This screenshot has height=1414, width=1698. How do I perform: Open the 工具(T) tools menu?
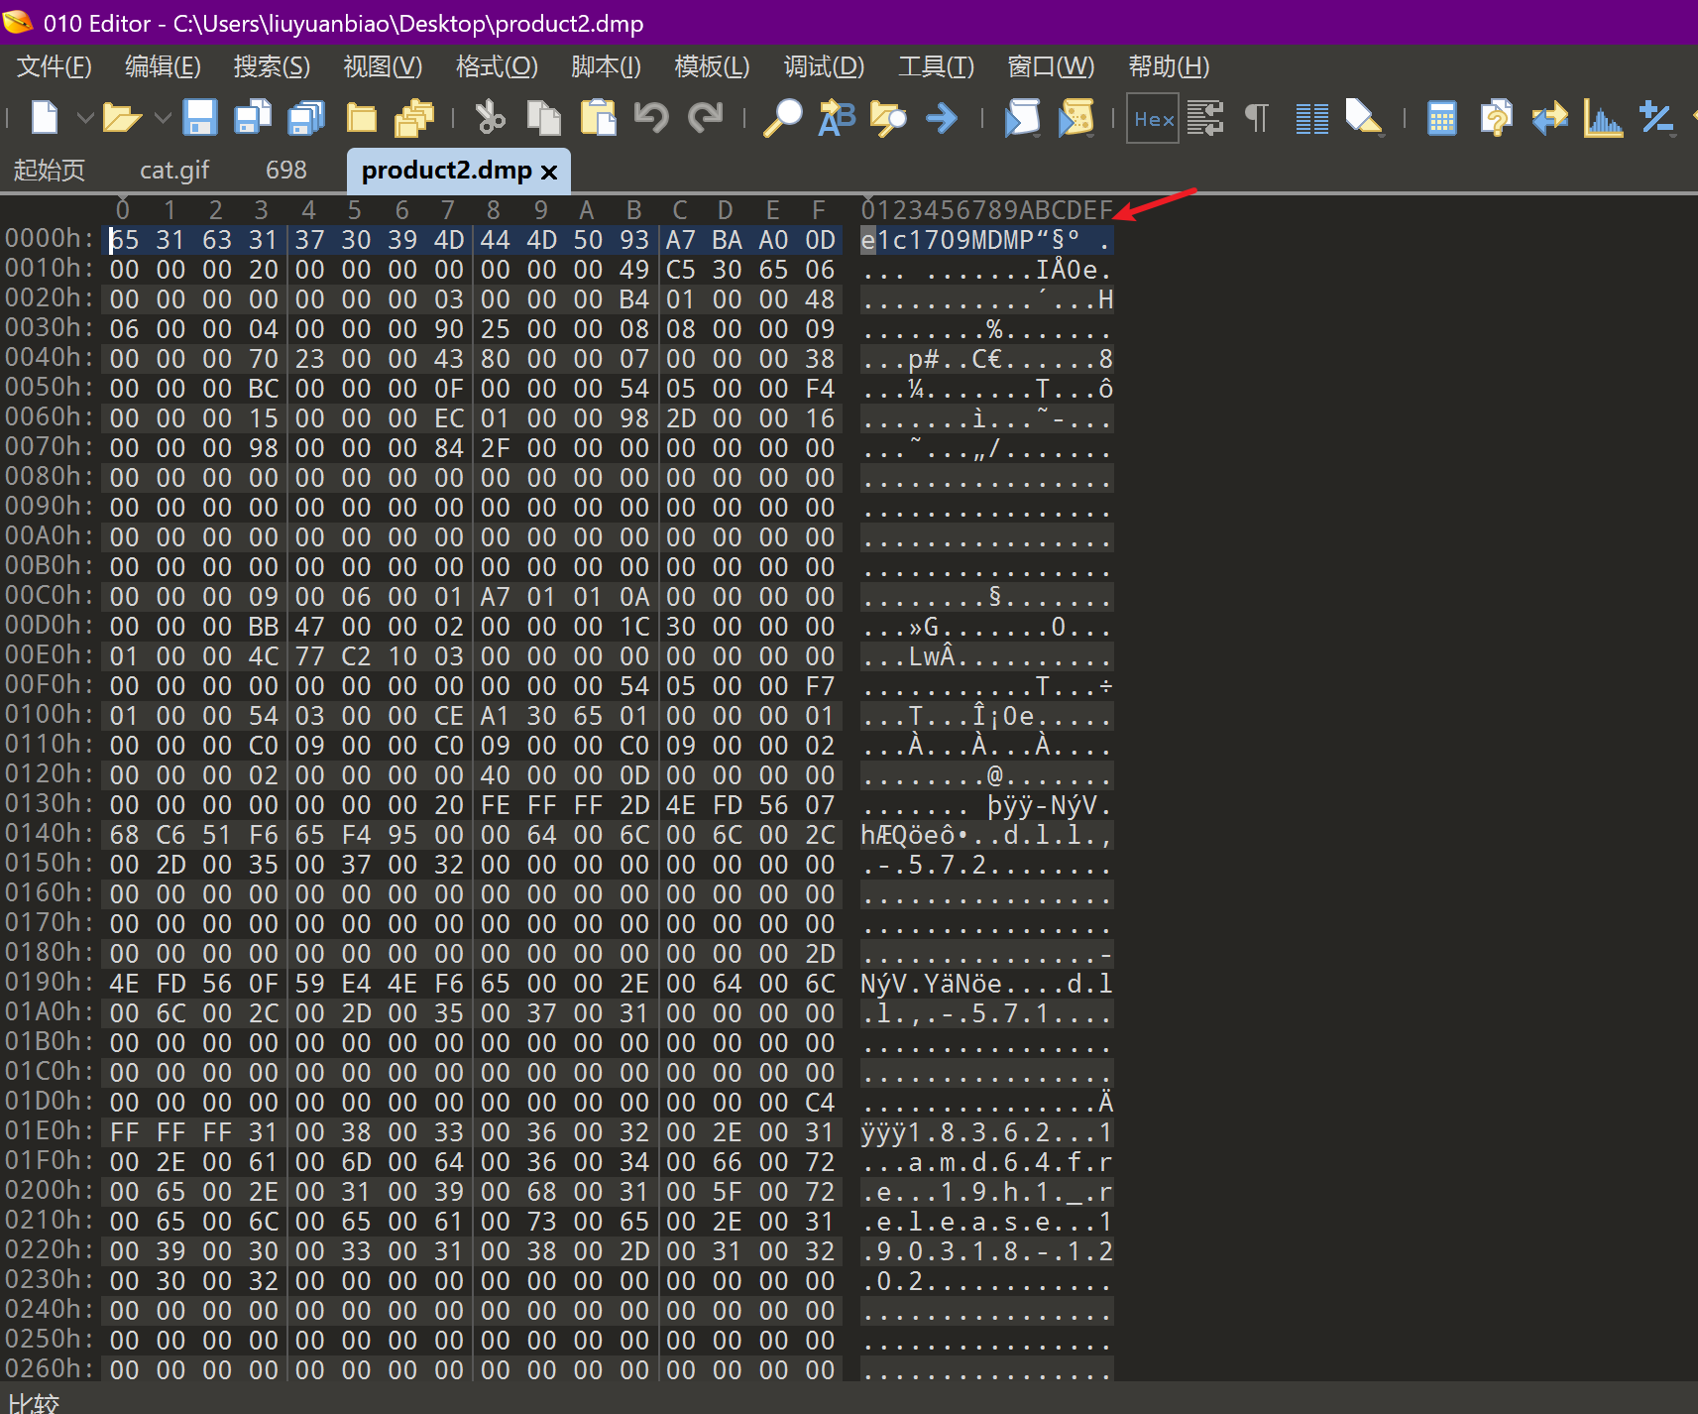935,66
